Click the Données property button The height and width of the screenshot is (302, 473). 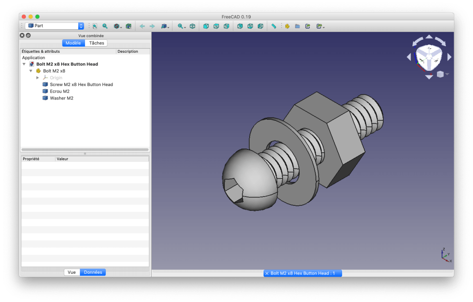93,272
